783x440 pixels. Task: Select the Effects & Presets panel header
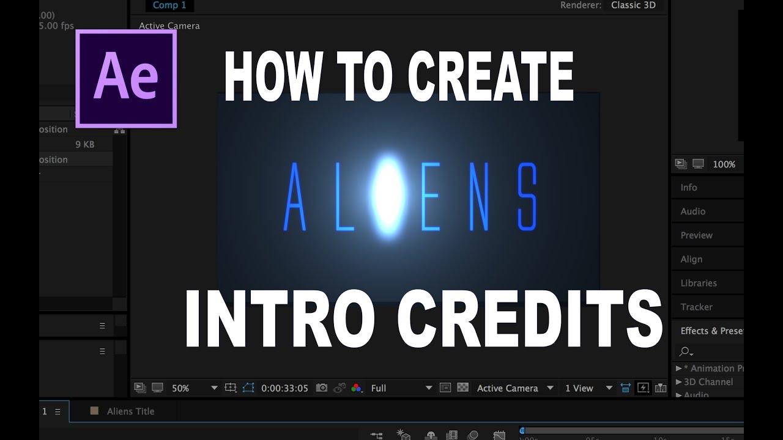[712, 331]
